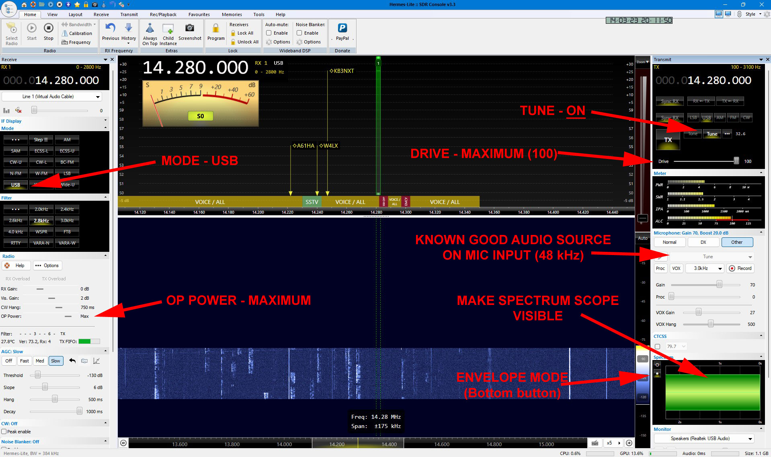
Task: Click the Drive level slider handle
Action: 736,161
